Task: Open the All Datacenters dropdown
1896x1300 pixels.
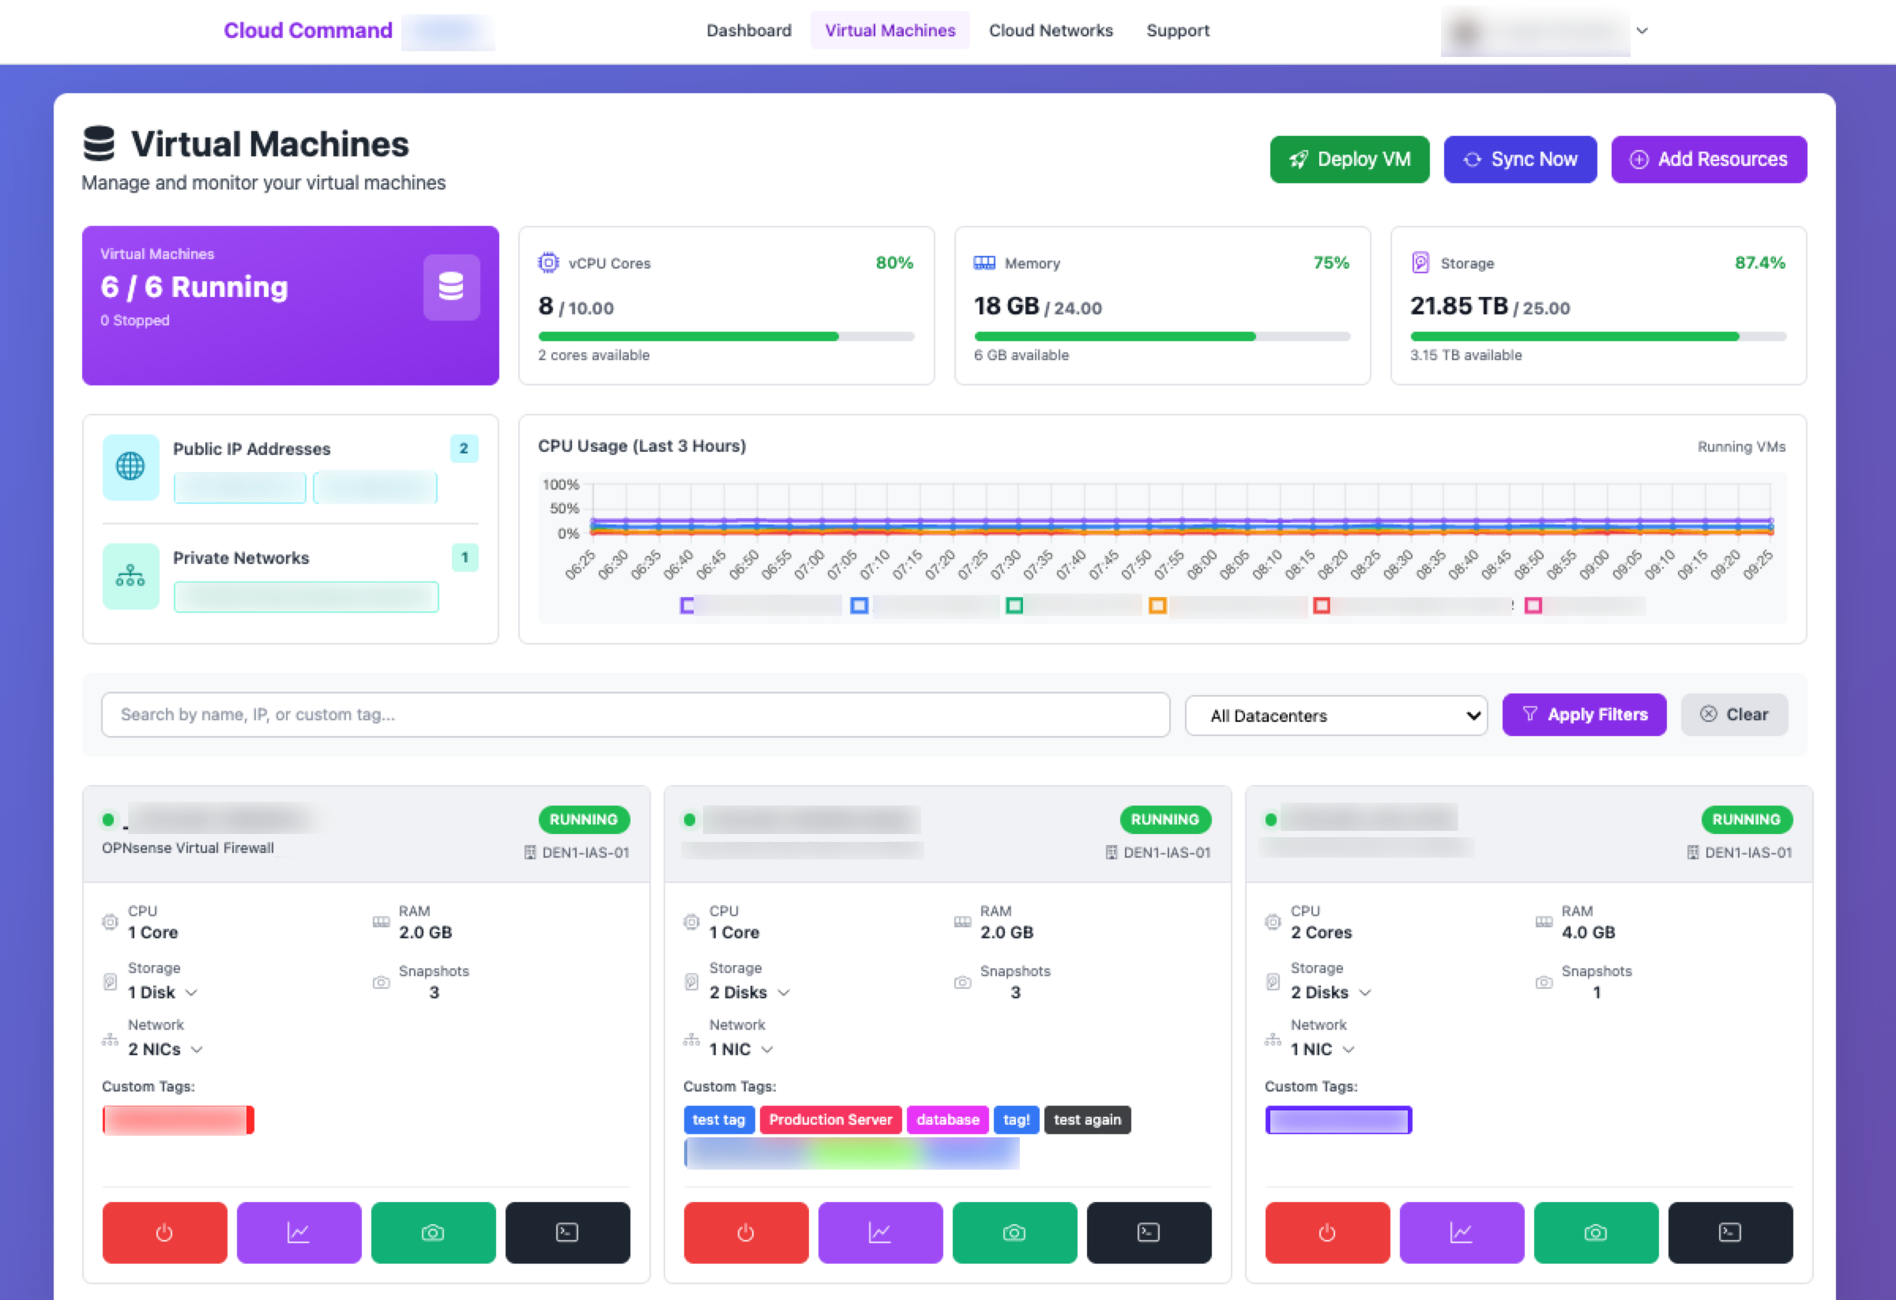Action: pyautogui.click(x=1336, y=716)
